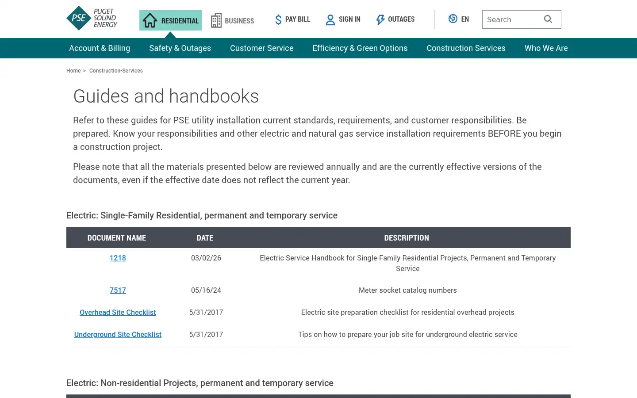Image resolution: width=637 pixels, height=398 pixels.
Task: Click the search magnifier icon
Action: coord(548,19)
